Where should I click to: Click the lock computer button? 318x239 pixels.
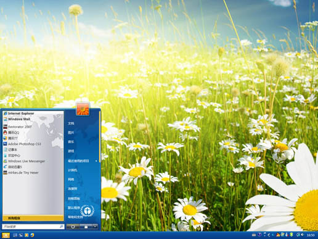[x=86, y=227]
